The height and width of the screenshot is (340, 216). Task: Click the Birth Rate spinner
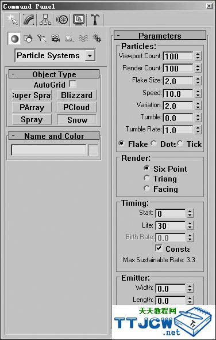pos(190,238)
